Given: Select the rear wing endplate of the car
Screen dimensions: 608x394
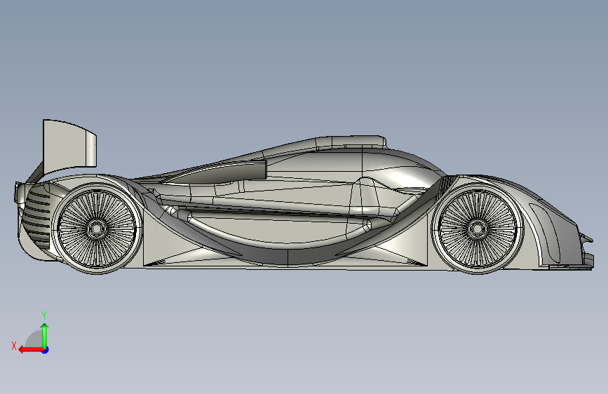Looking at the screenshot, I should click(69, 146).
